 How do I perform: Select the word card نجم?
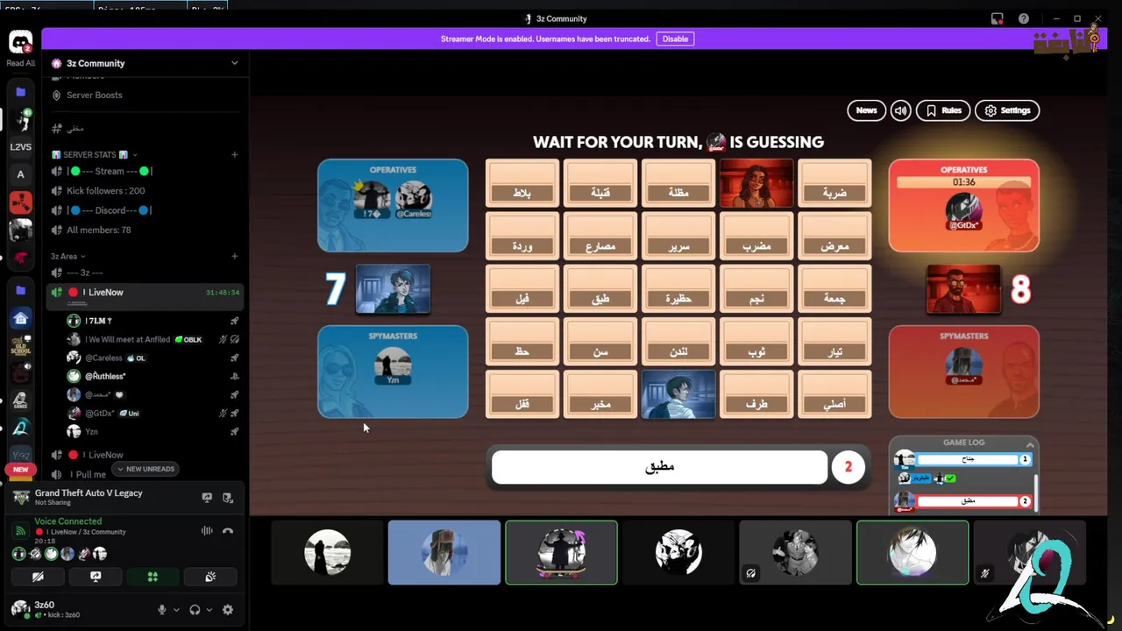tap(756, 288)
